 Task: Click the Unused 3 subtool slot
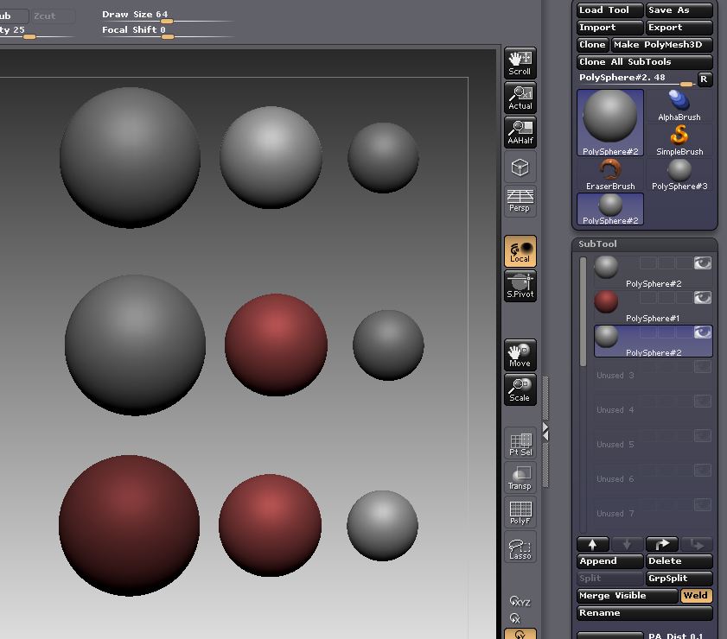[x=653, y=376]
